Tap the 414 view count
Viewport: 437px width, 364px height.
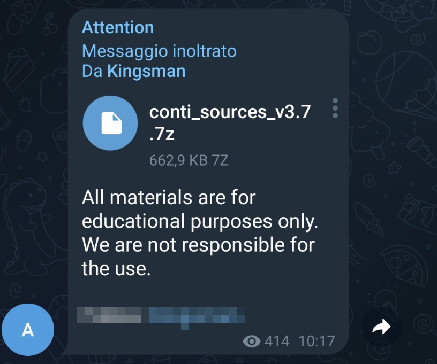(277, 341)
